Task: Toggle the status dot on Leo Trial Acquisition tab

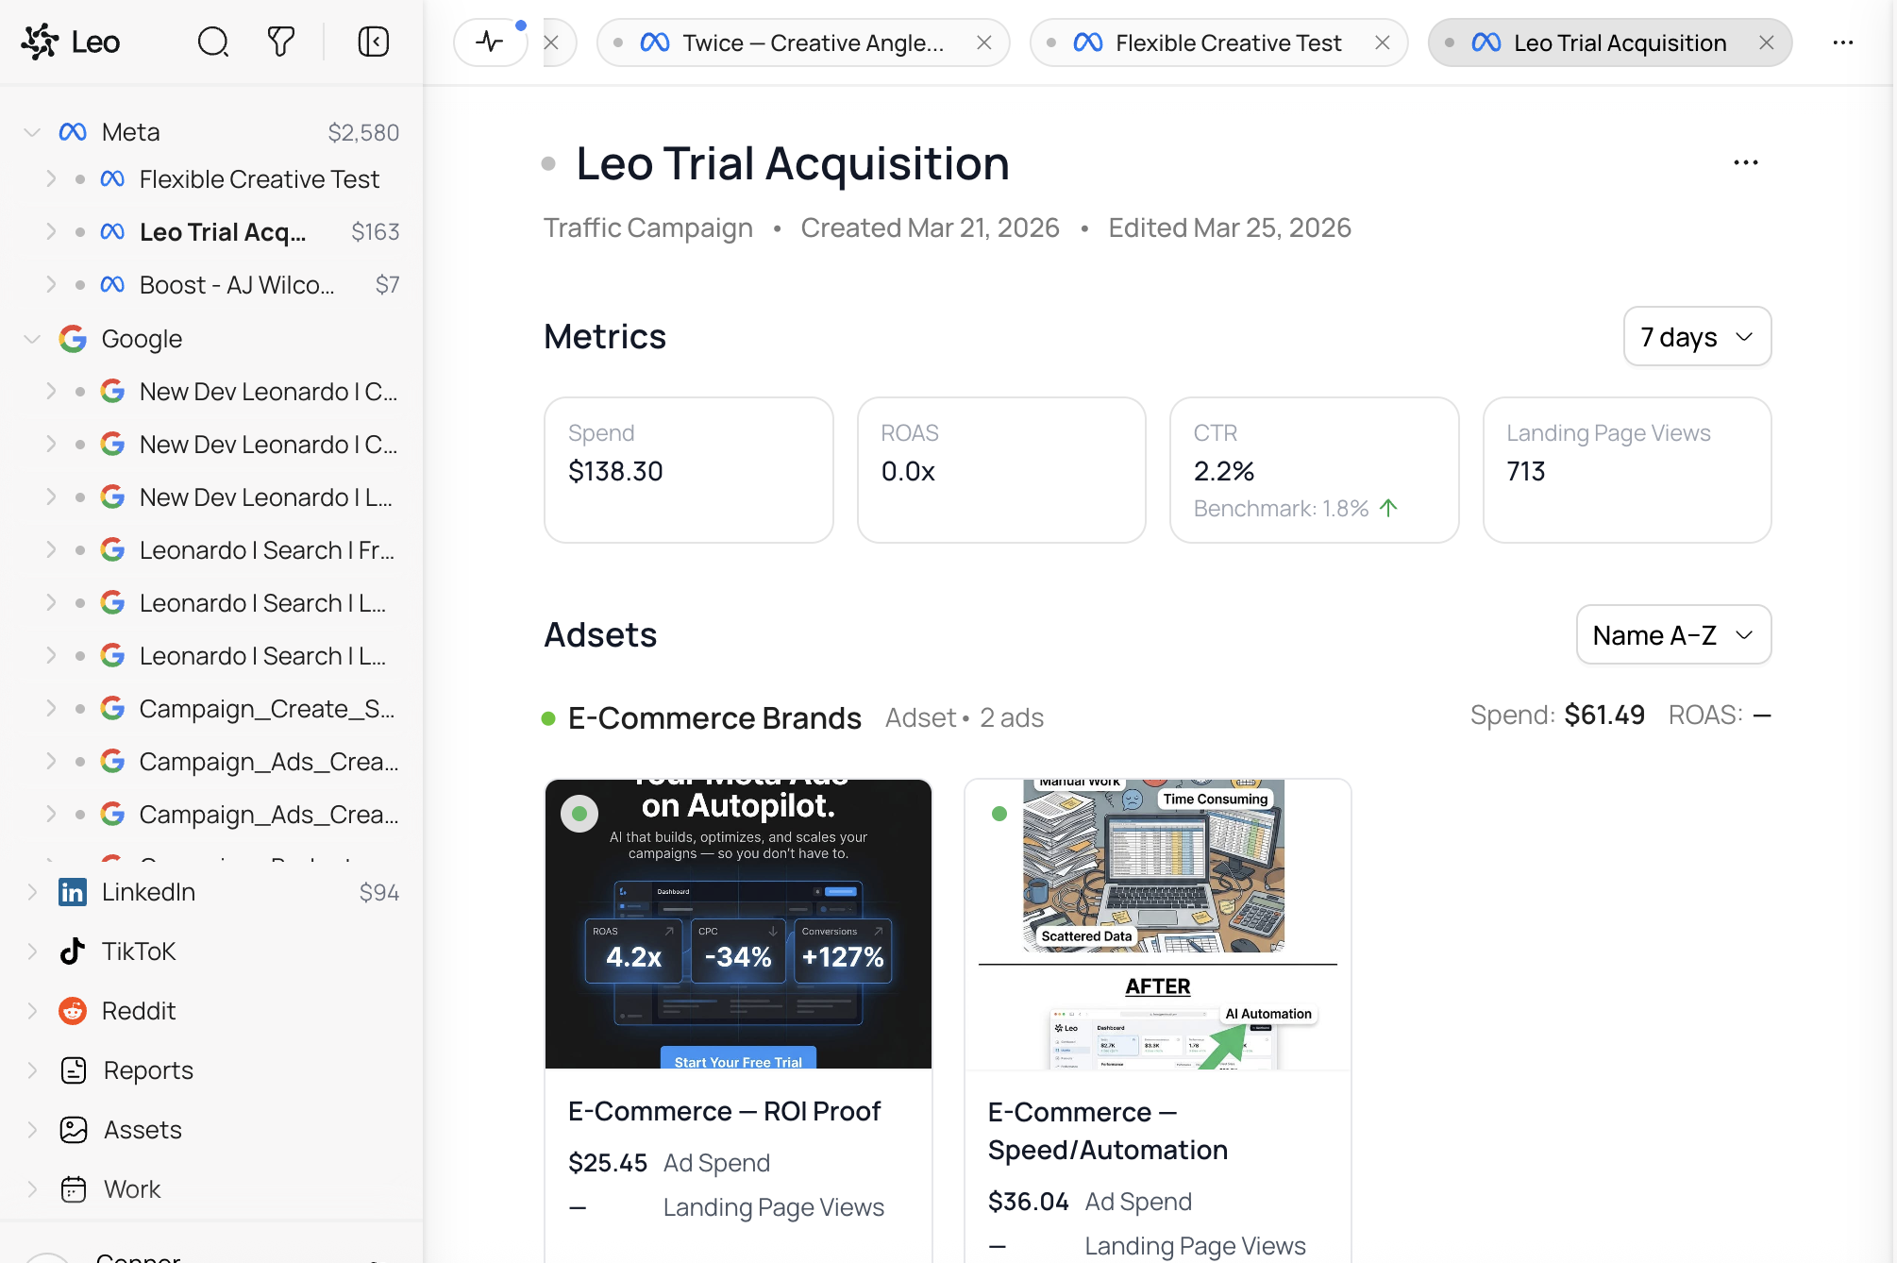Action: tap(1450, 42)
